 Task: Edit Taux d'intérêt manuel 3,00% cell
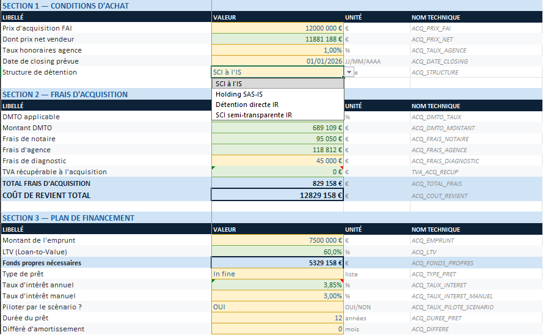pyautogui.click(x=277, y=296)
